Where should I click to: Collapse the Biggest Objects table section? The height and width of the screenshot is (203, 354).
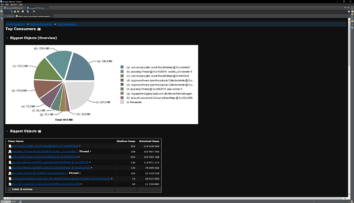(7, 131)
